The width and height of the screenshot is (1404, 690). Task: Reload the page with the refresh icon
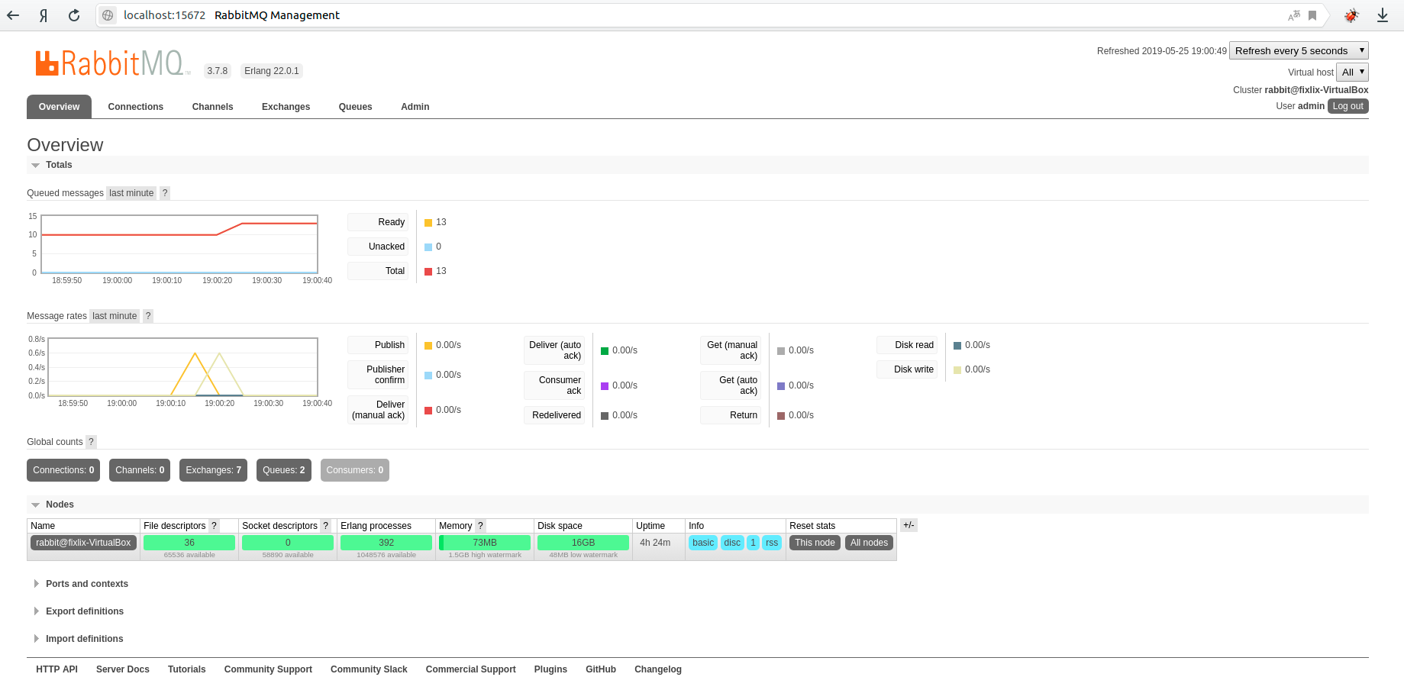pyautogui.click(x=74, y=15)
